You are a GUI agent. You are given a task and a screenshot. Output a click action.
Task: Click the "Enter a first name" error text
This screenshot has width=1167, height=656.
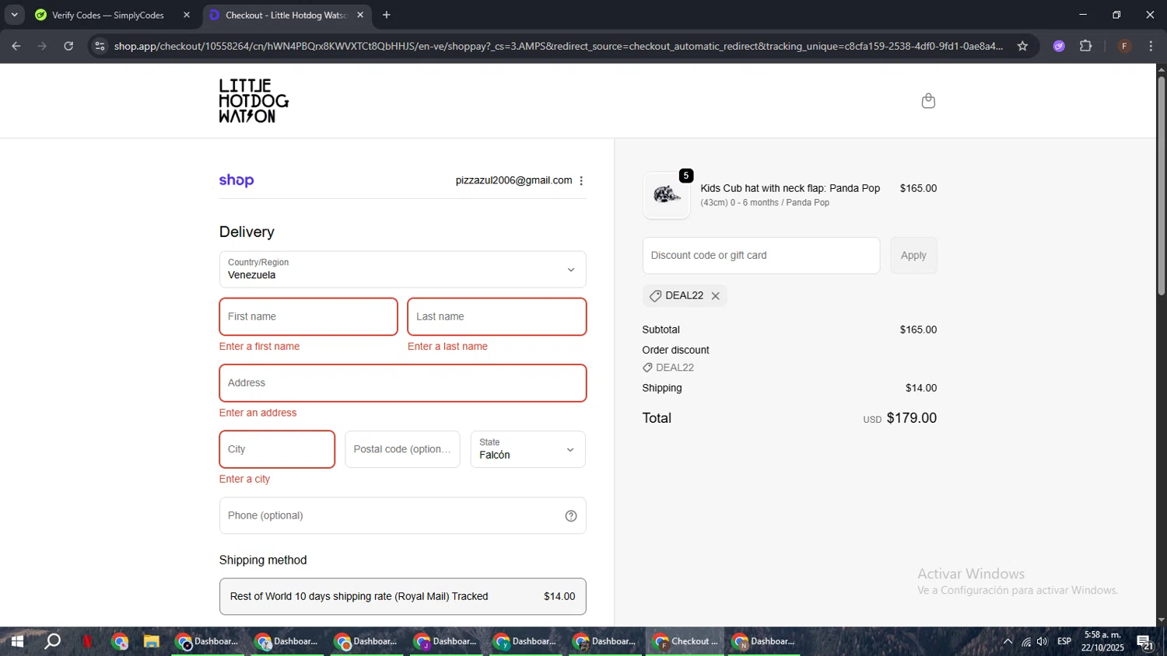(x=259, y=347)
